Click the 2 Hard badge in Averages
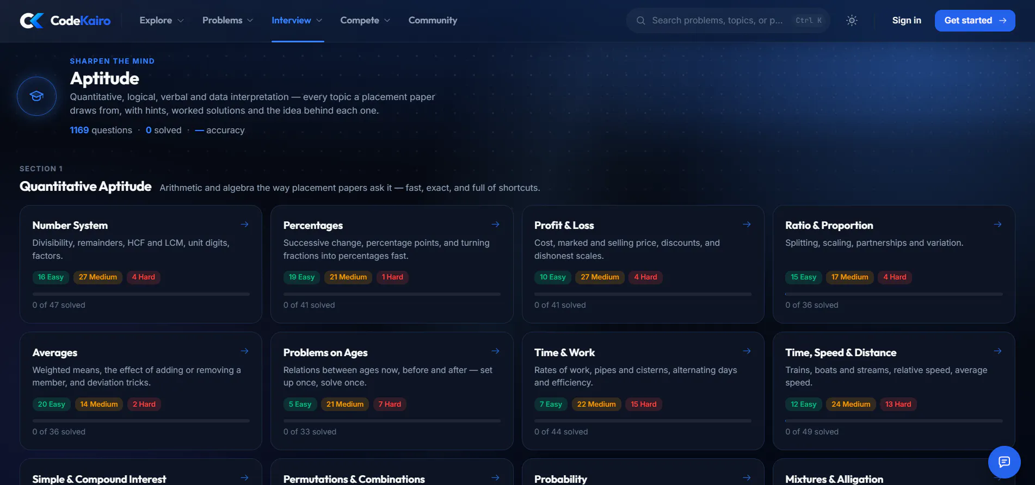The image size is (1035, 485). (144, 405)
